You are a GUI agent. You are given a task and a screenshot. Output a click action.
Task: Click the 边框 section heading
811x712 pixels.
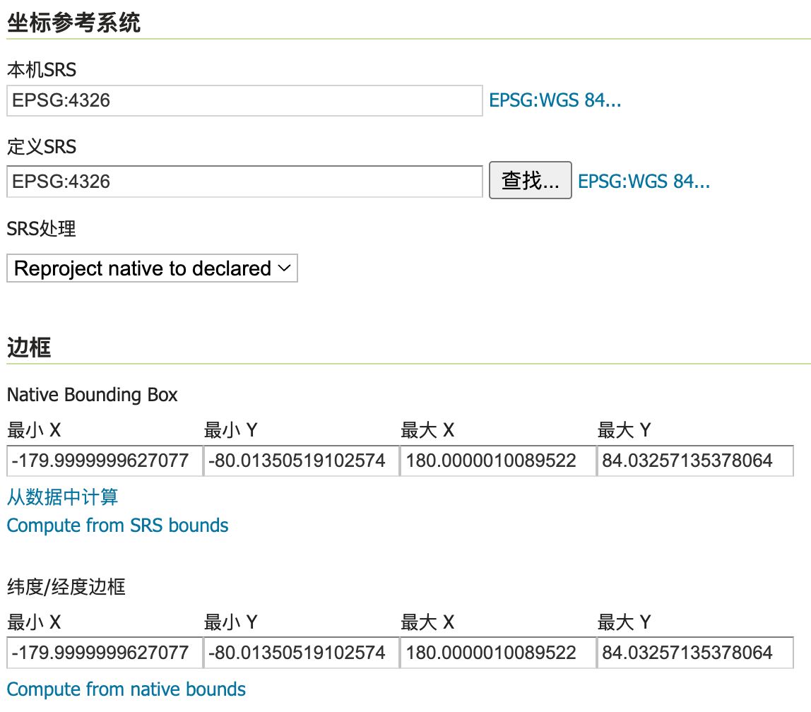click(29, 348)
